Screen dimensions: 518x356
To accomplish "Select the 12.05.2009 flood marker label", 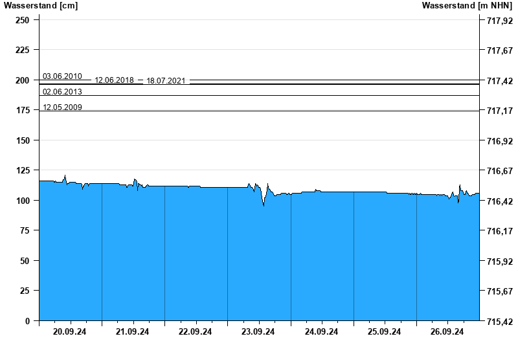I will click(62, 107).
